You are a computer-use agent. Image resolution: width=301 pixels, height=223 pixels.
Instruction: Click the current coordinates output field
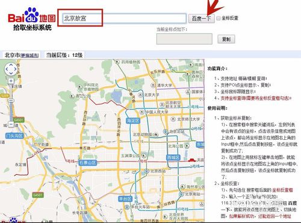184,39
